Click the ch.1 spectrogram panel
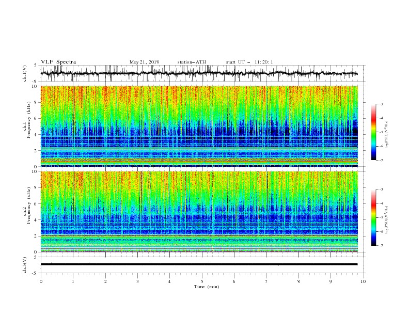409x316 pixels. (199, 126)
